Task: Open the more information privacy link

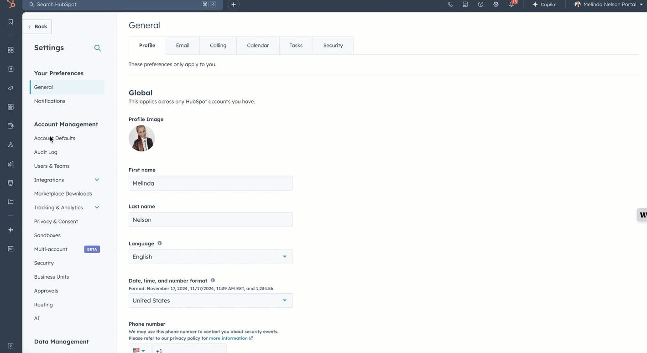Action: click(228, 338)
